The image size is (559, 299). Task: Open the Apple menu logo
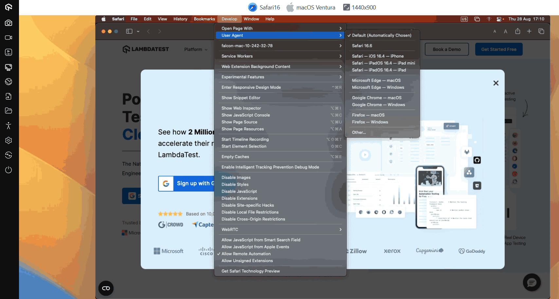click(103, 19)
